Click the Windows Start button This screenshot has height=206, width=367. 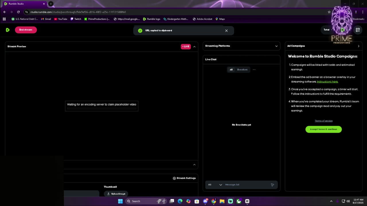tap(120, 201)
